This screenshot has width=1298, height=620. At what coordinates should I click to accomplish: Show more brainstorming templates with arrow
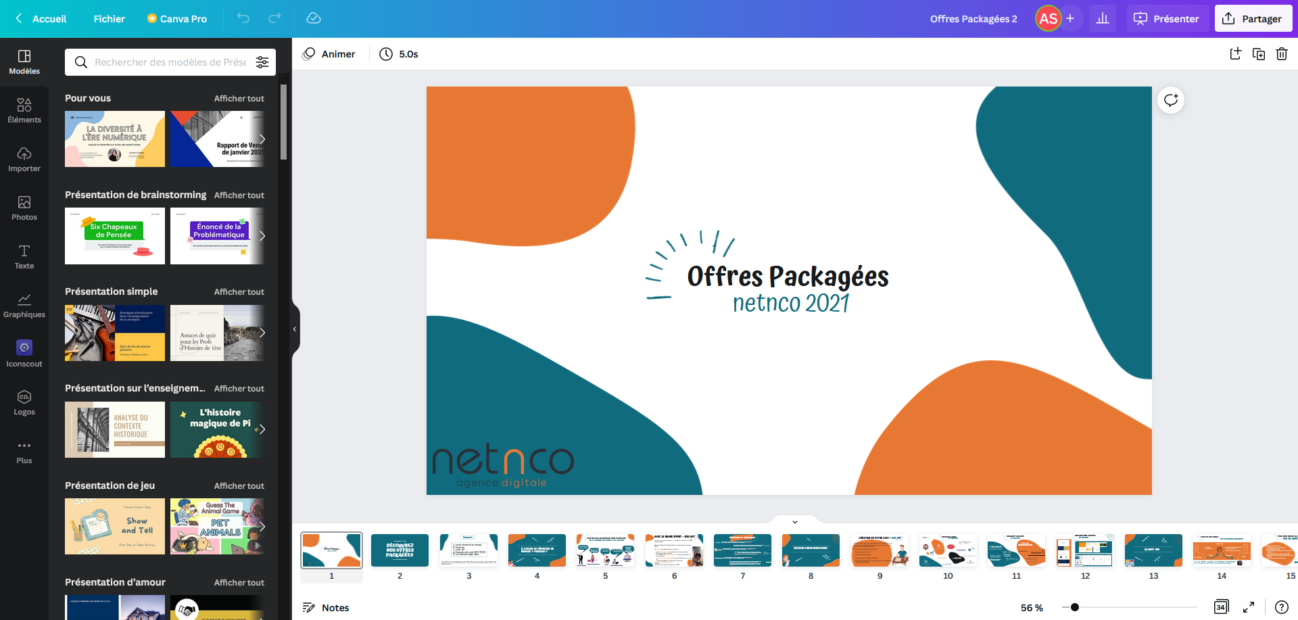point(262,236)
